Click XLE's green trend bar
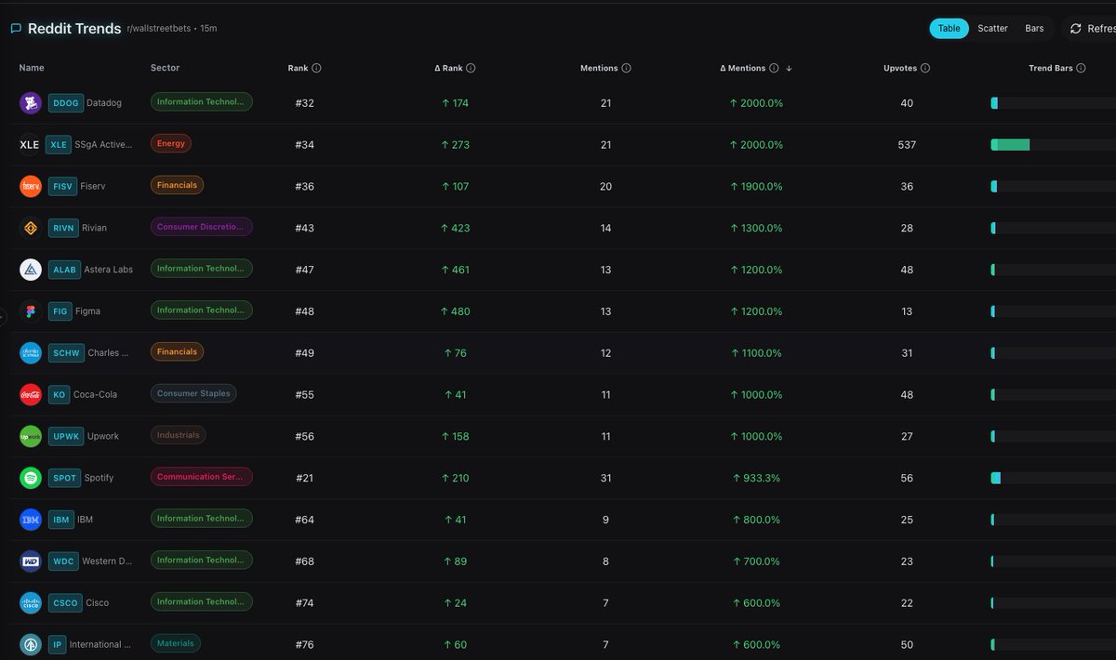 pos(1009,145)
